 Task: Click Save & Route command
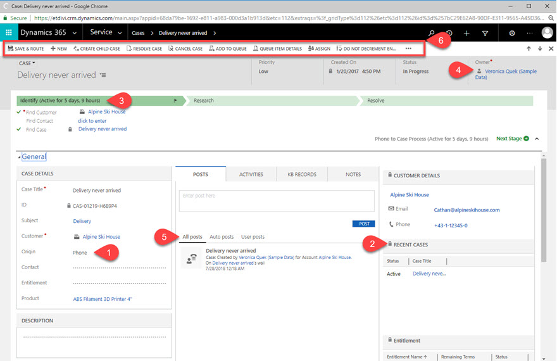click(x=26, y=49)
